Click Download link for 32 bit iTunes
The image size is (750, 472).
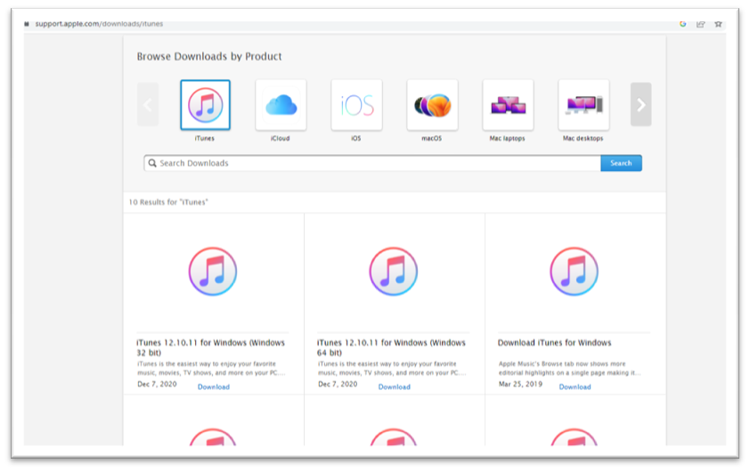(214, 387)
